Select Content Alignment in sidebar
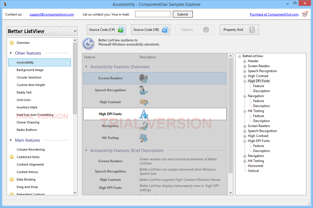 [30, 164]
